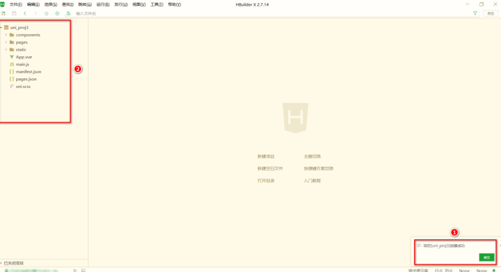The image size is (501, 272).
Task: Click the components folder icon
Action: pos(12,35)
